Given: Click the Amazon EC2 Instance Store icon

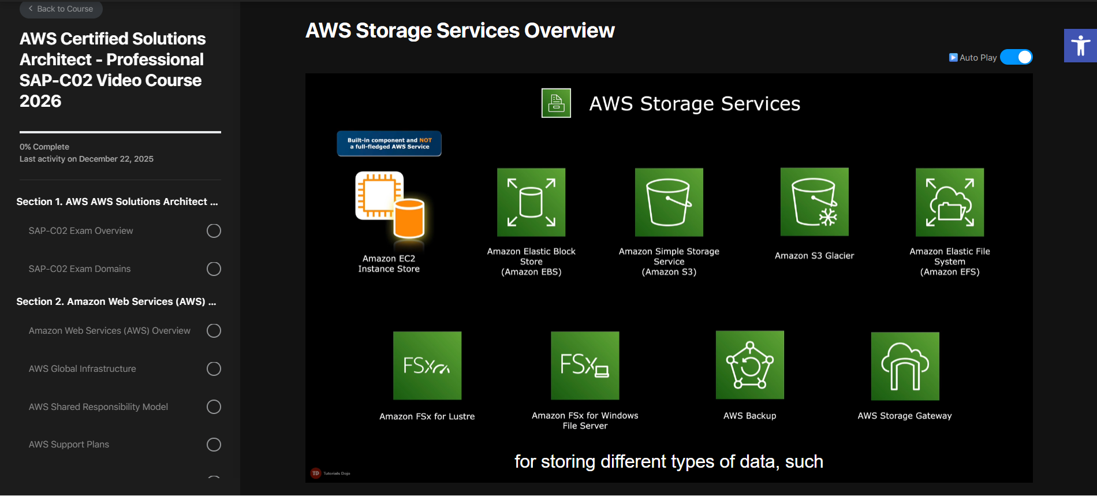Looking at the screenshot, I should pos(390,204).
